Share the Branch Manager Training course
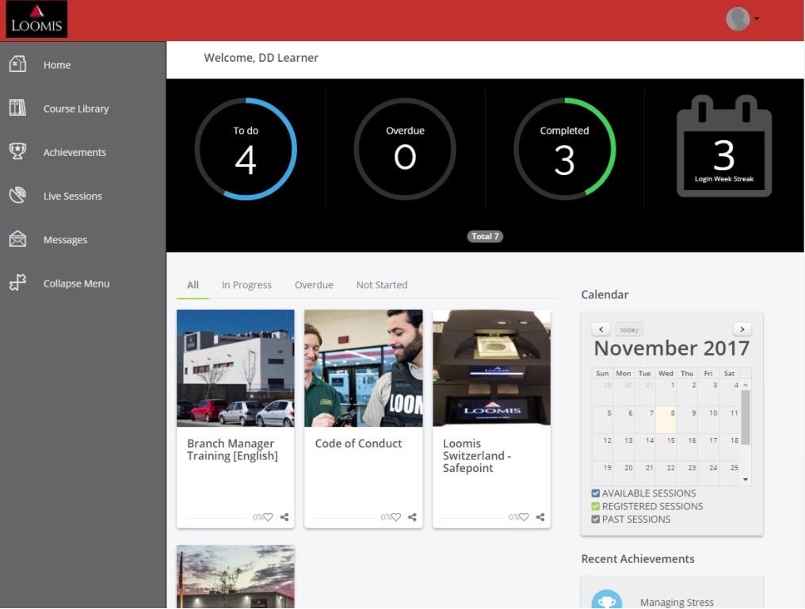Screen dimensions: 805x609 click(x=284, y=517)
